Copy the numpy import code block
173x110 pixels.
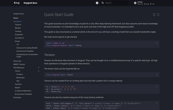(157, 43)
